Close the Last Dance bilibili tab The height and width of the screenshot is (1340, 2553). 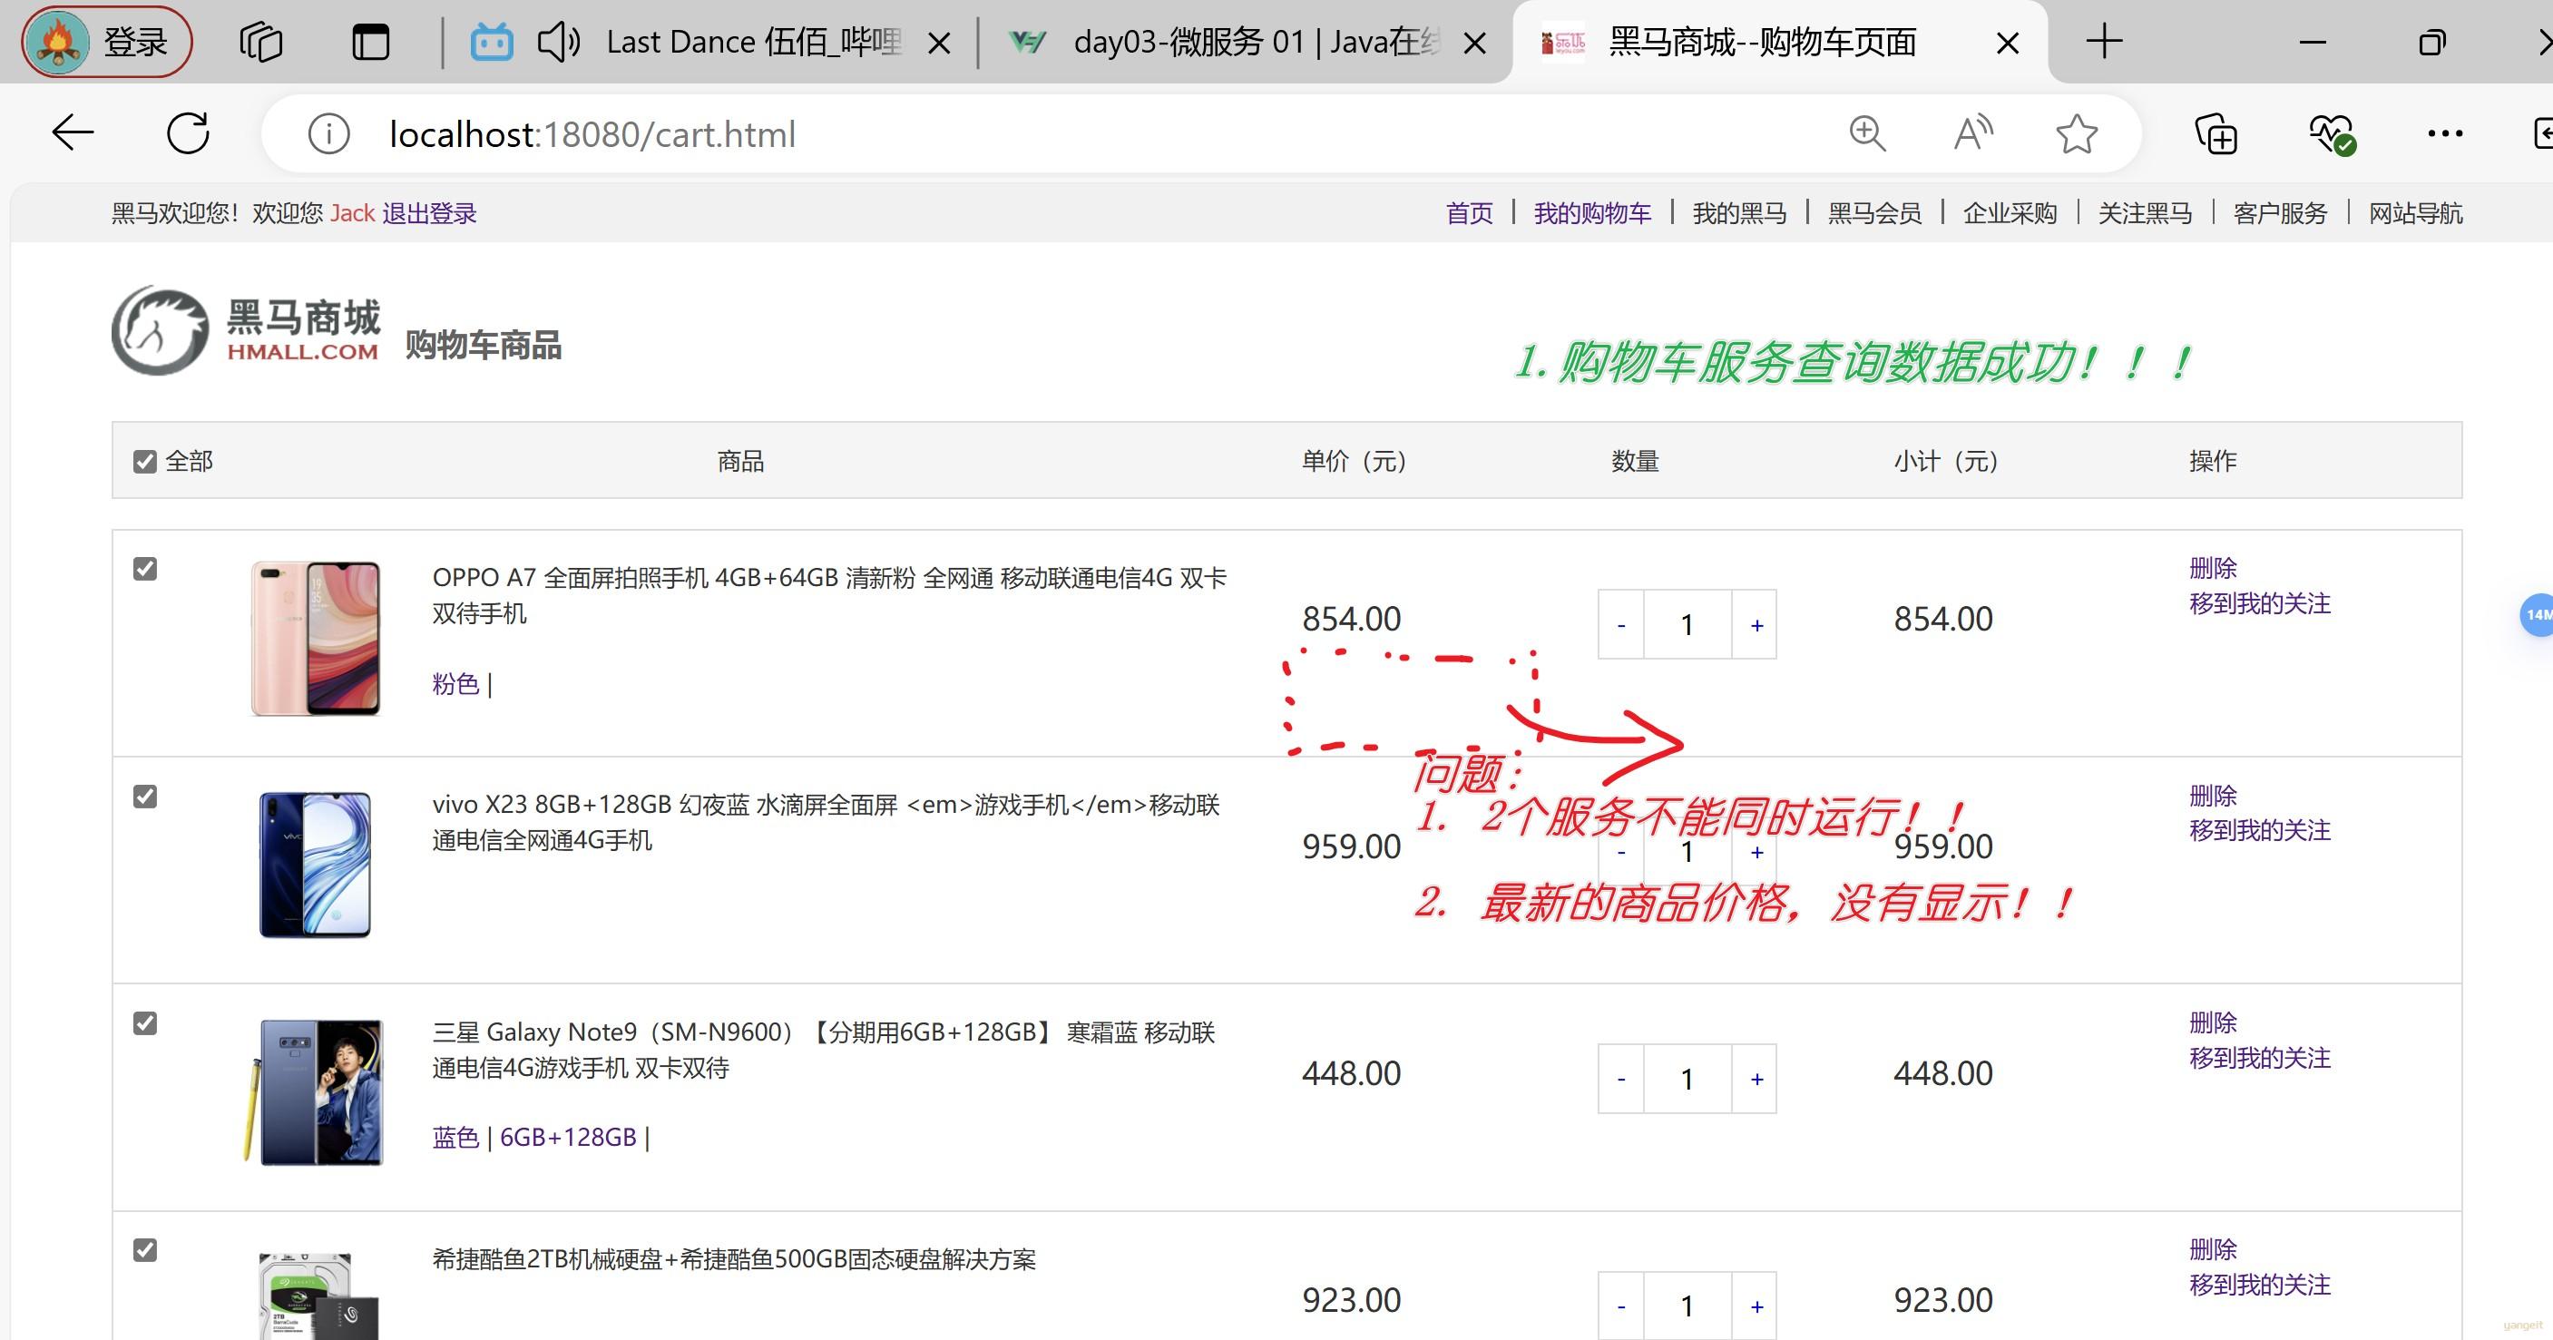click(x=938, y=43)
